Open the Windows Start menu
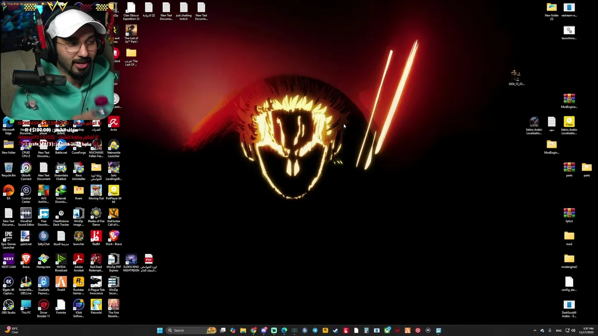This screenshot has width=598, height=336. (x=160, y=330)
